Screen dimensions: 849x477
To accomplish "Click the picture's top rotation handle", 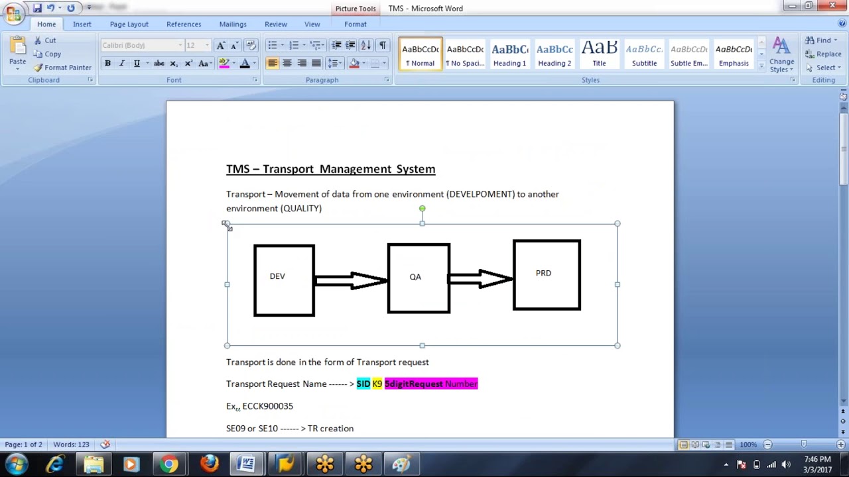I will tap(422, 209).
